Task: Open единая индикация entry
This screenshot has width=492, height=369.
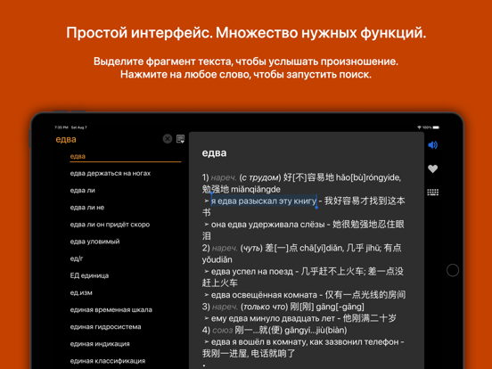Action: click(x=100, y=344)
